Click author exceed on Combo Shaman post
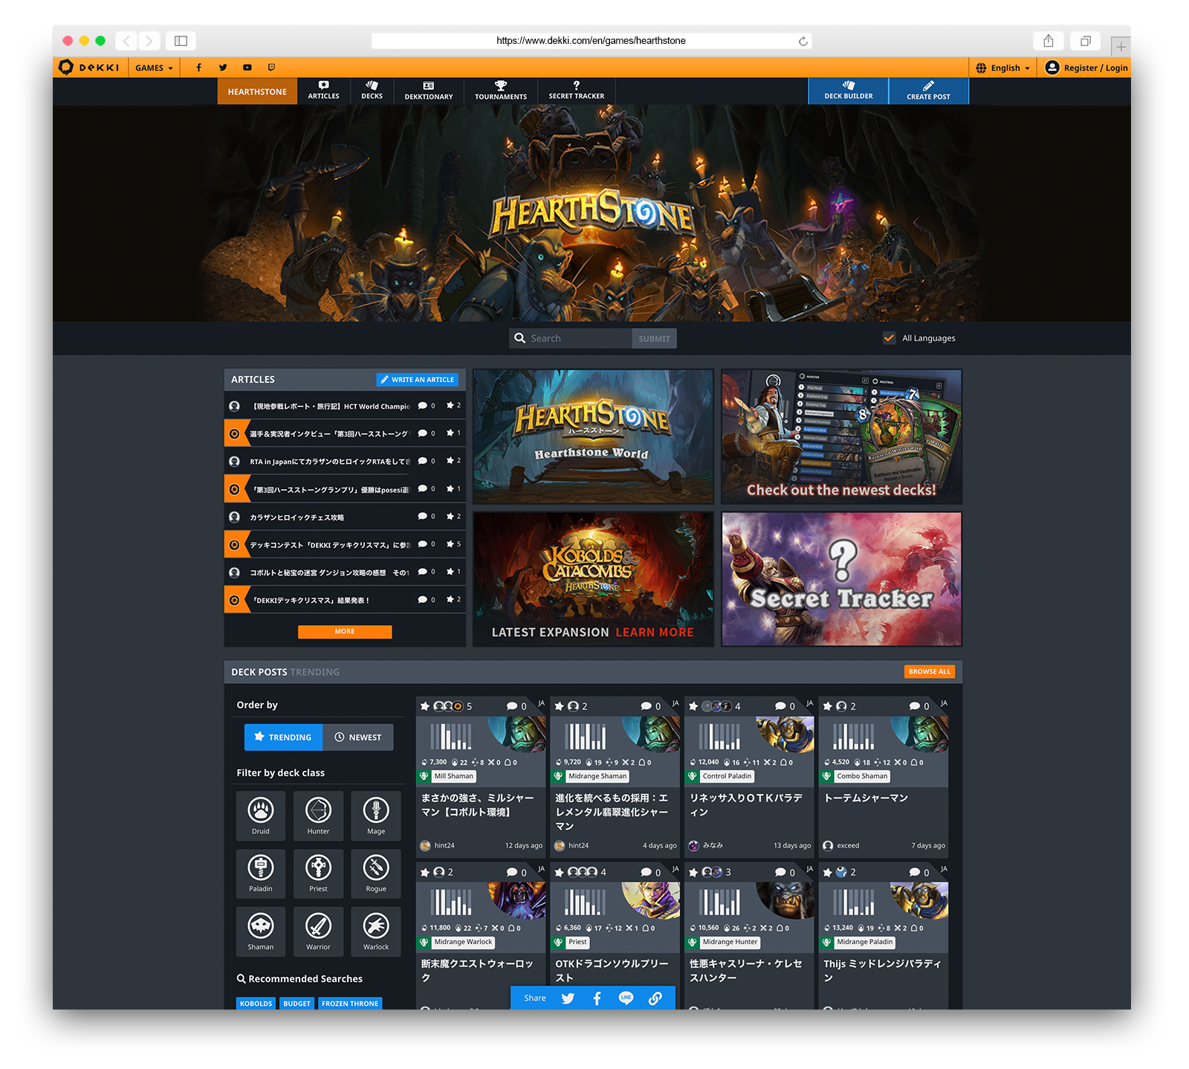 pos(841,845)
